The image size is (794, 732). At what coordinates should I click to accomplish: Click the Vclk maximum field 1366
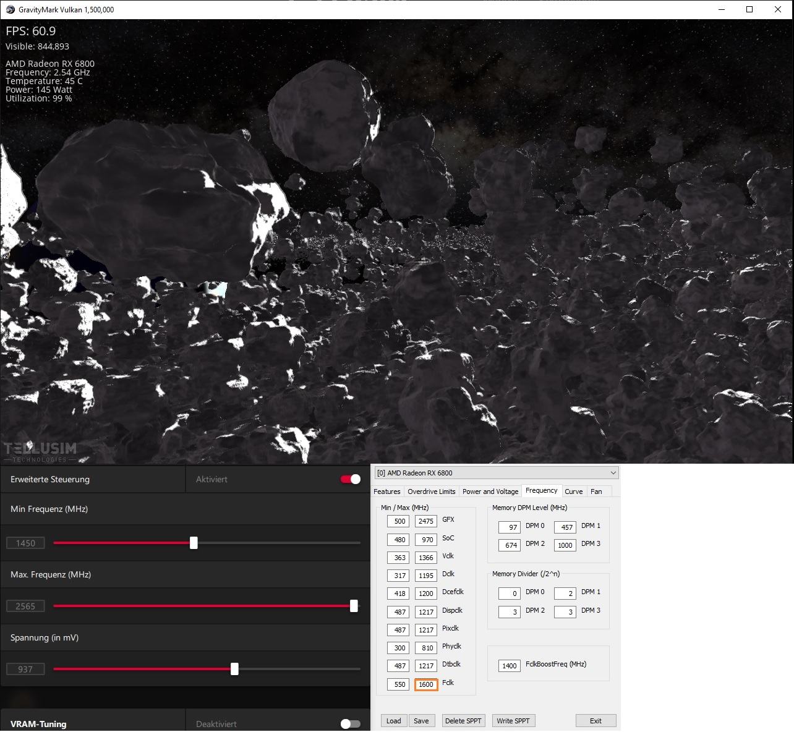[x=425, y=558]
